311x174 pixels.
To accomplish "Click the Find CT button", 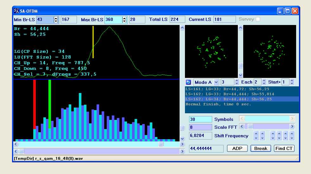I will pyautogui.click(x=284, y=148).
